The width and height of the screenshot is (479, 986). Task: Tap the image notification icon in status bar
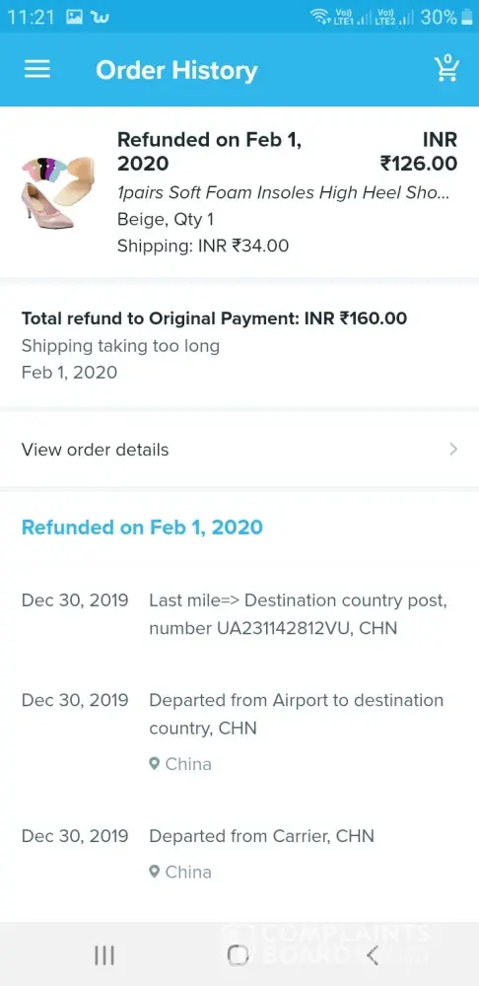click(x=75, y=17)
